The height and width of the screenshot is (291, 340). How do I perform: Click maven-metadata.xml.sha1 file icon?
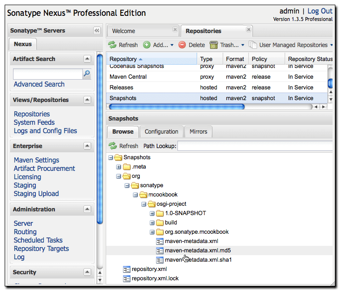coord(160,260)
